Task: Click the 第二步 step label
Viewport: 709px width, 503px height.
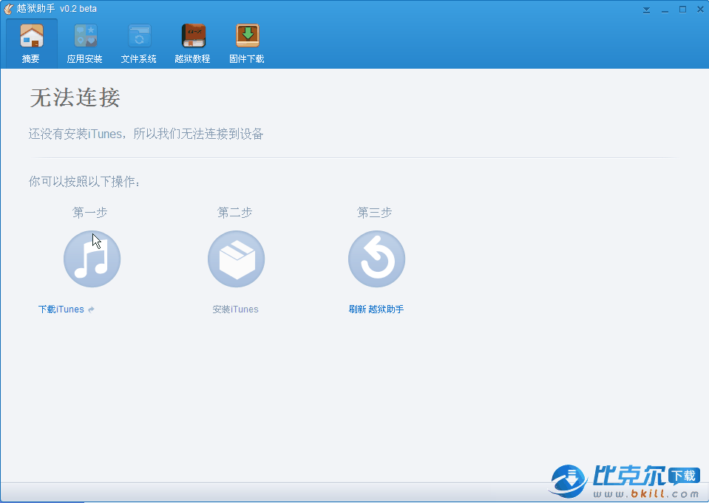Action: 234,213
